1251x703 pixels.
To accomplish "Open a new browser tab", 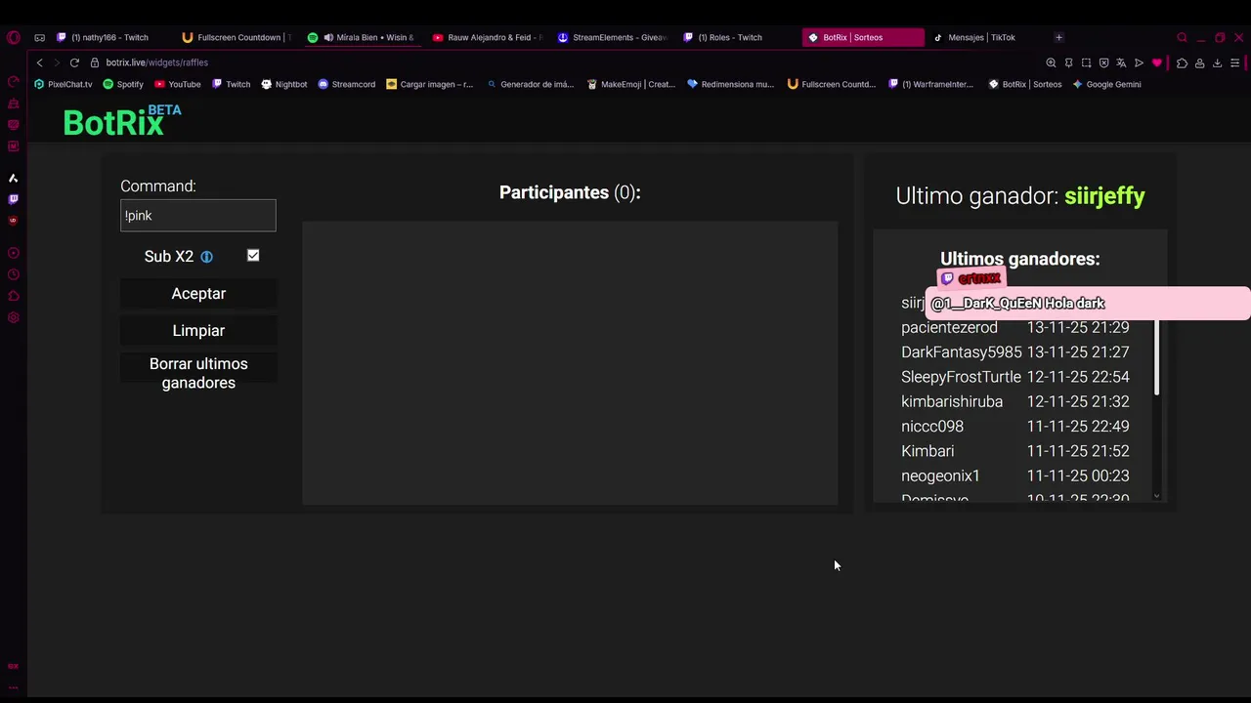I will (1058, 37).
